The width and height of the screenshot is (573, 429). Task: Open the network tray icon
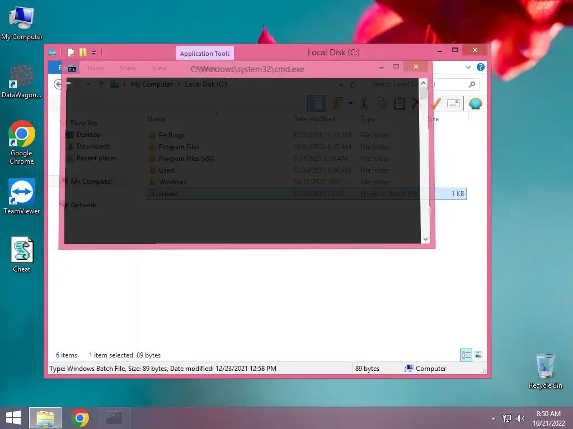pos(507,418)
